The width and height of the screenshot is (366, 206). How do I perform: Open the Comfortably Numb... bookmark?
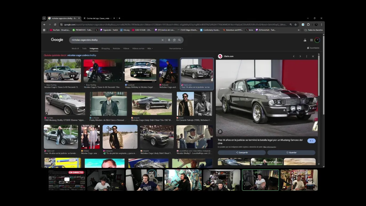coord(210,30)
